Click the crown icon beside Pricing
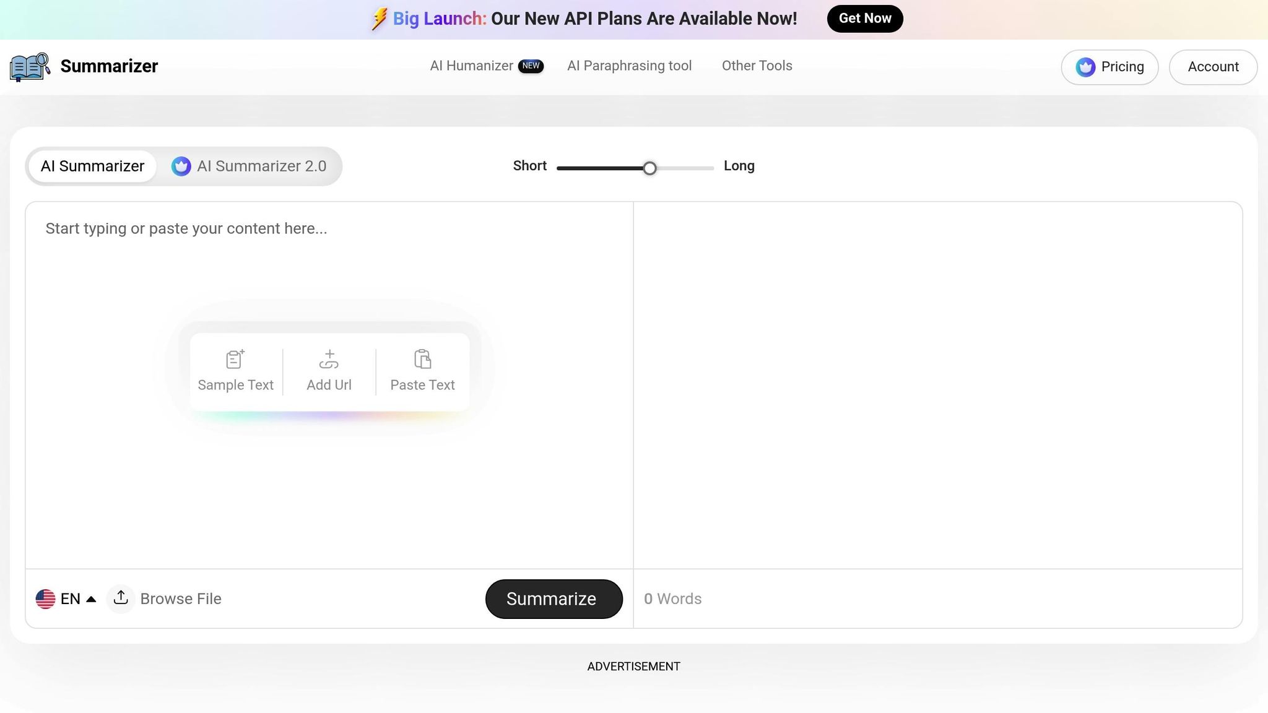The image size is (1268, 713). [1085, 67]
